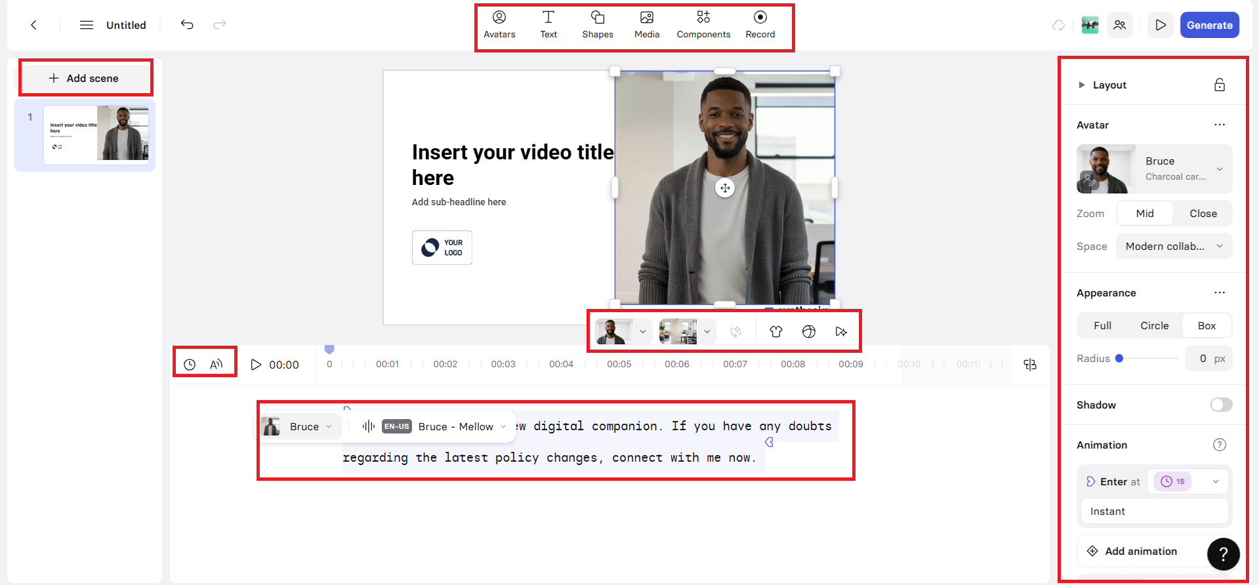1259x585 pixels.
Task: Select the scene 1 thumbnail
Action: click(x=96, y=134)
